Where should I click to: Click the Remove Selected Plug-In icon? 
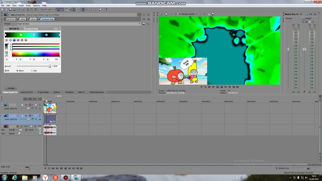(148, 19)
